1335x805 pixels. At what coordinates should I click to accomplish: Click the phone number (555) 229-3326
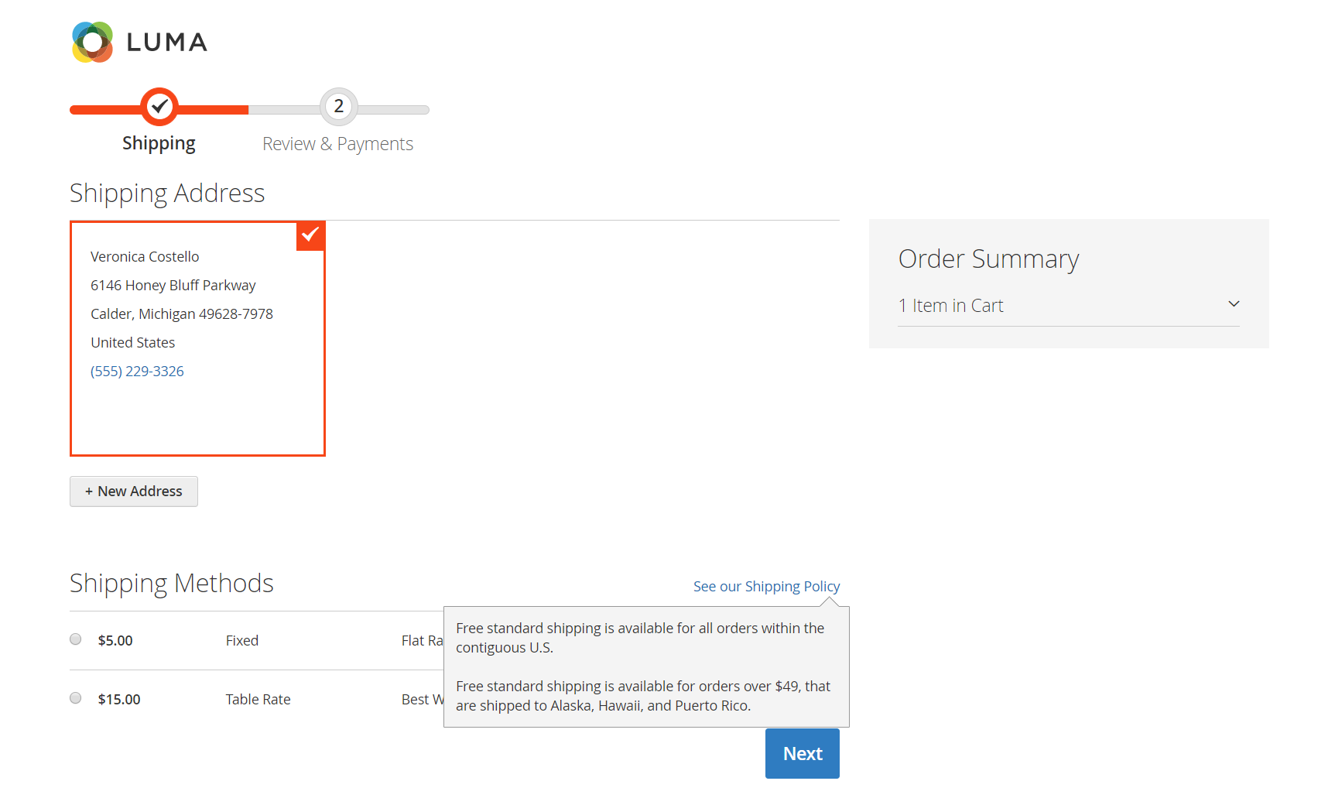pos(137,372)
